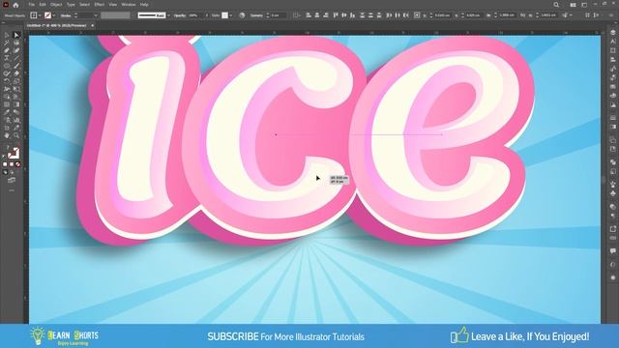Select the Selection tool (black arrow)

(x=7, y=35)
